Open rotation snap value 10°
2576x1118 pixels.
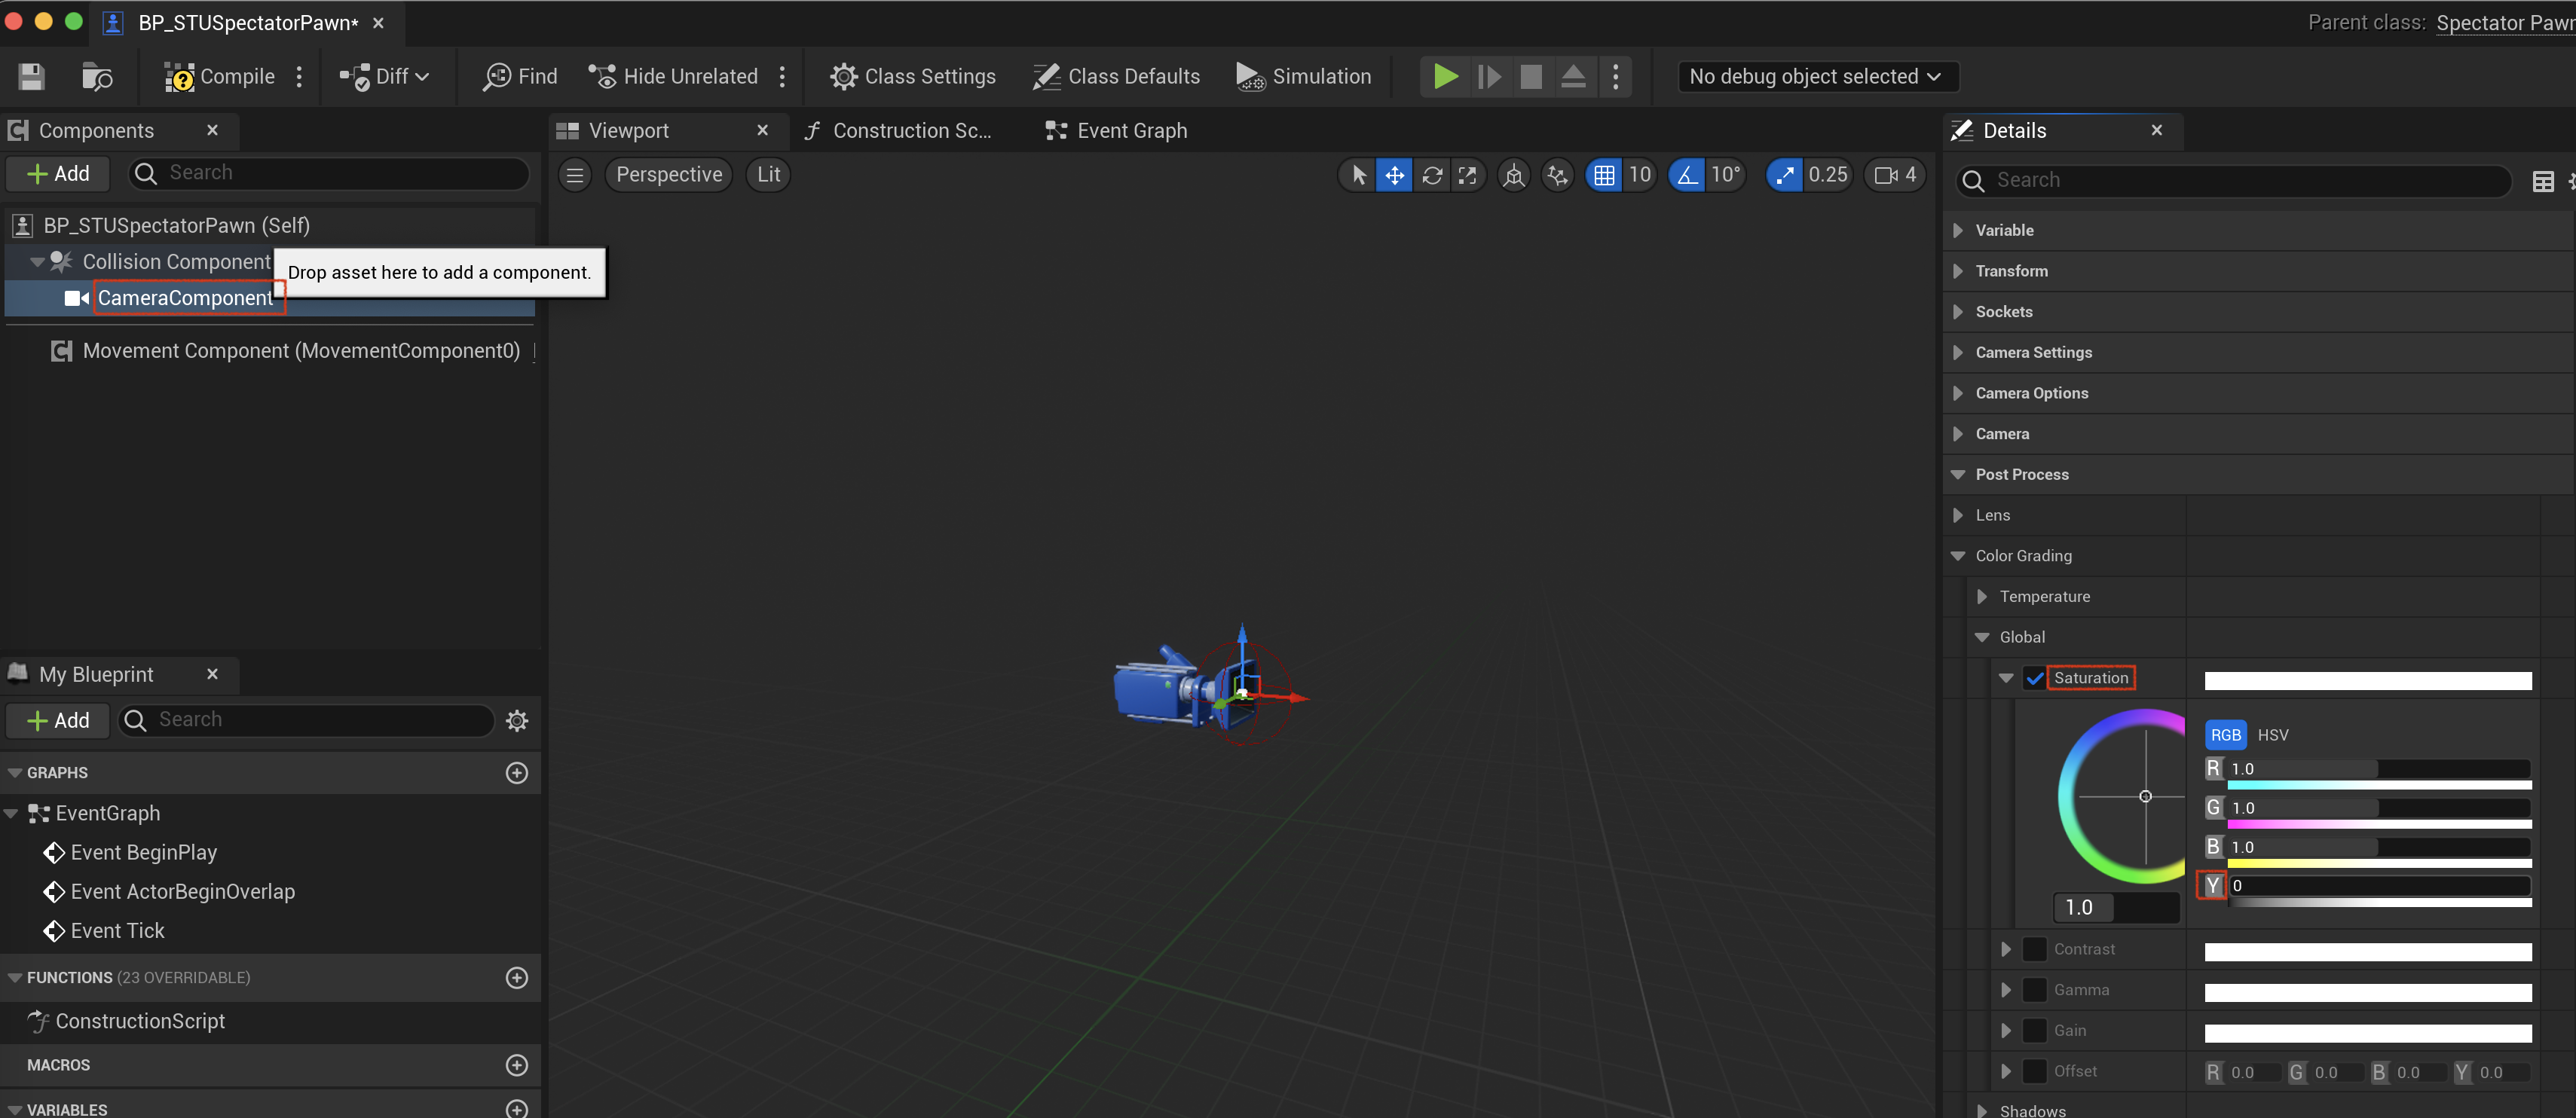(1725, 175)
